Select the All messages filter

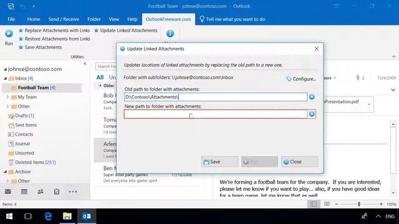tap(100, 77)
